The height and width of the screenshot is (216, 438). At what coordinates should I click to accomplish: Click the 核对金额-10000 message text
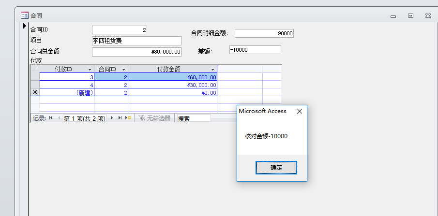click(x=266, y=136)
